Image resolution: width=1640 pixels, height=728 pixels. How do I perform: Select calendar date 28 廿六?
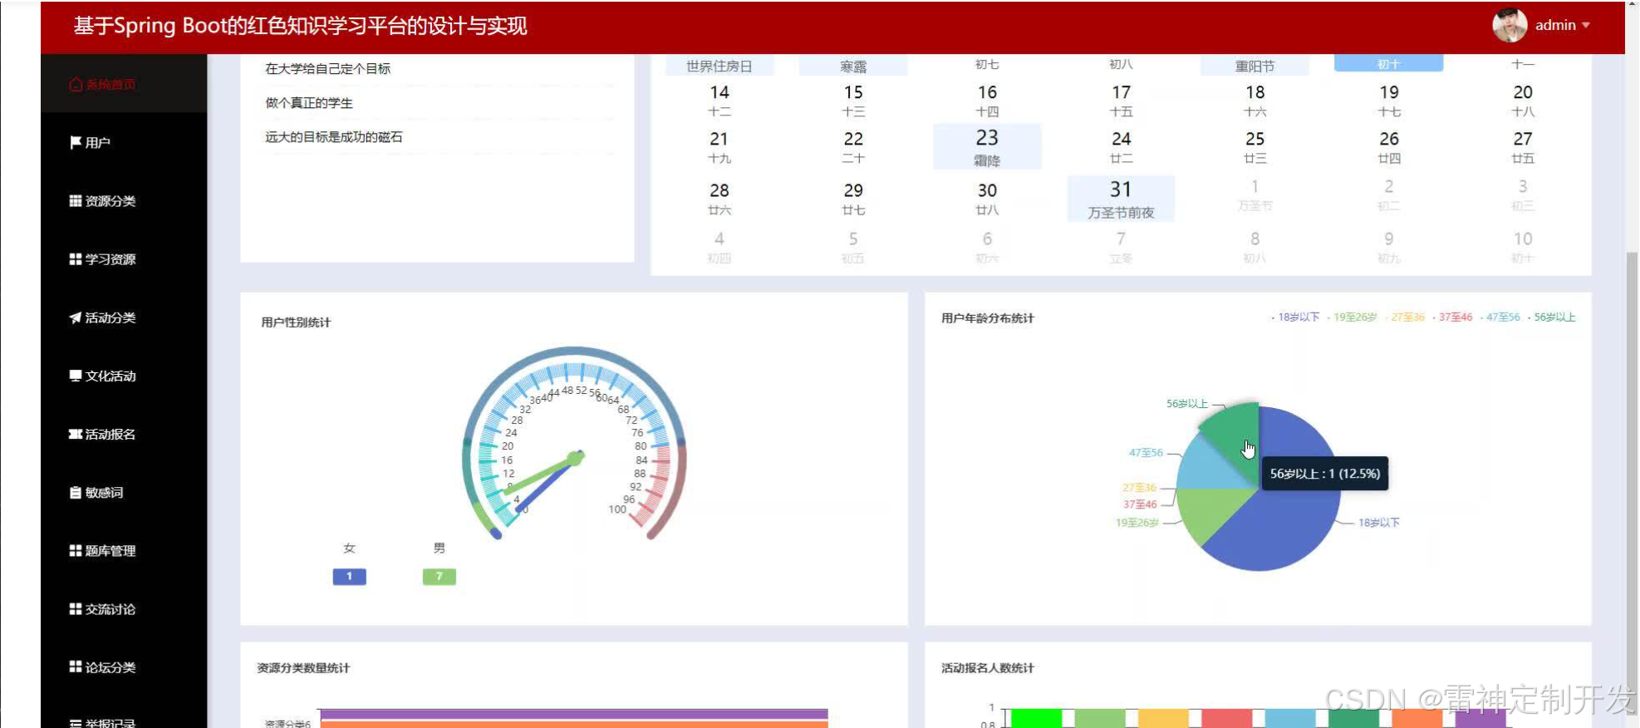coord(719,199)
